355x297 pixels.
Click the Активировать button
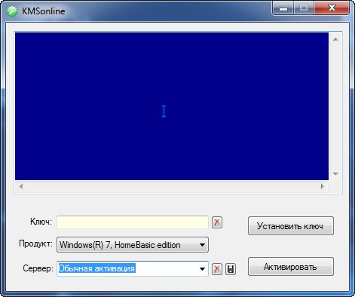291,267
